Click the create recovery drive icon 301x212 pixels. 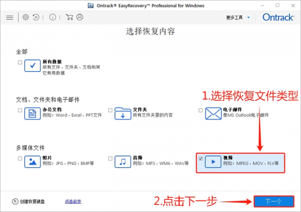[x=15, y=201]
